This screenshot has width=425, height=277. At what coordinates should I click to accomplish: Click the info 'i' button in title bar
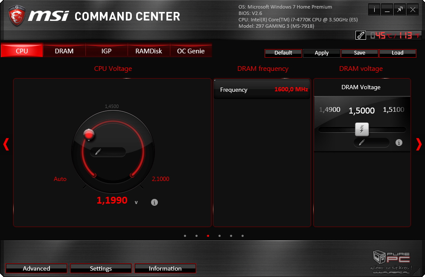pos(374,10)
